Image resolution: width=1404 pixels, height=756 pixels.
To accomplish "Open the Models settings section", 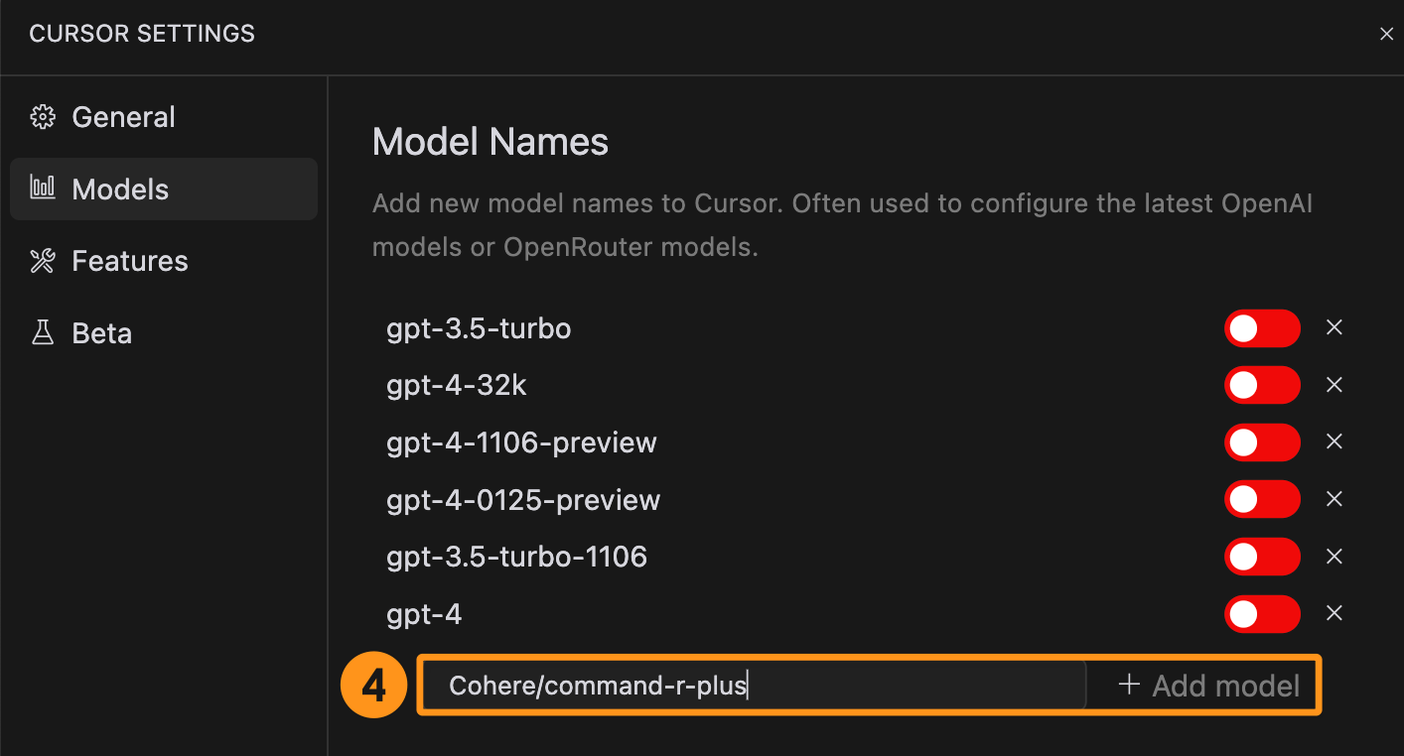I will coord(121,189).
